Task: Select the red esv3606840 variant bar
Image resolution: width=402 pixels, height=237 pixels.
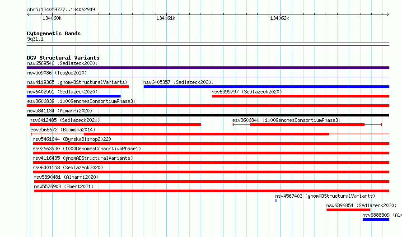Action: (x=307, y=125)
